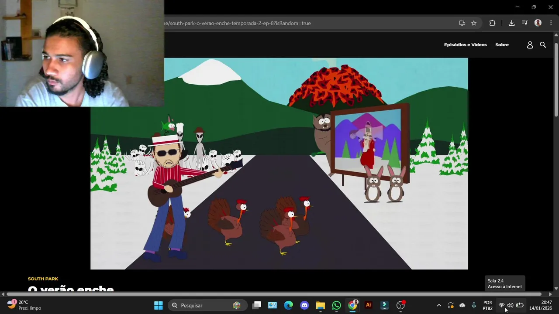The width and height of the screenshot is (559, 314).
Task: Click the scroll-down arrow of the vertical scrollbar
Action: [556, 288]
